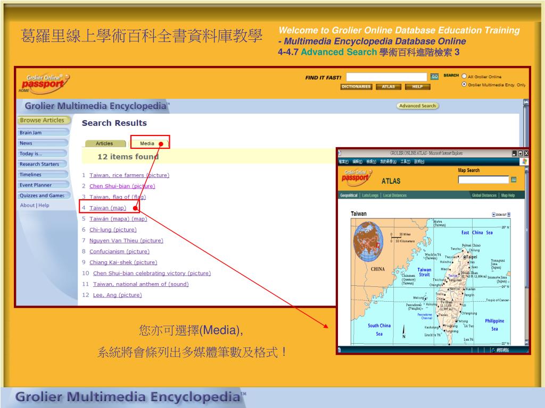The height and width of the screenshot is (408, 545).
Task: Select the All Grolier Online radio option
Action: (x=464, y=76)
